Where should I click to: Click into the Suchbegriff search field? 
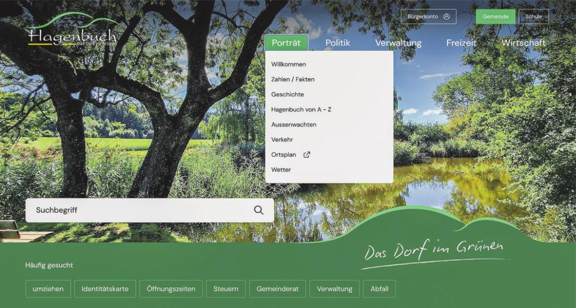click(139, 210)
